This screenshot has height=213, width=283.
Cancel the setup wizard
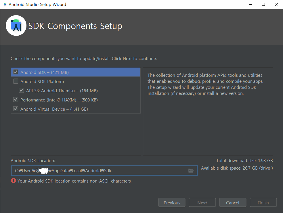pos(233,203)
